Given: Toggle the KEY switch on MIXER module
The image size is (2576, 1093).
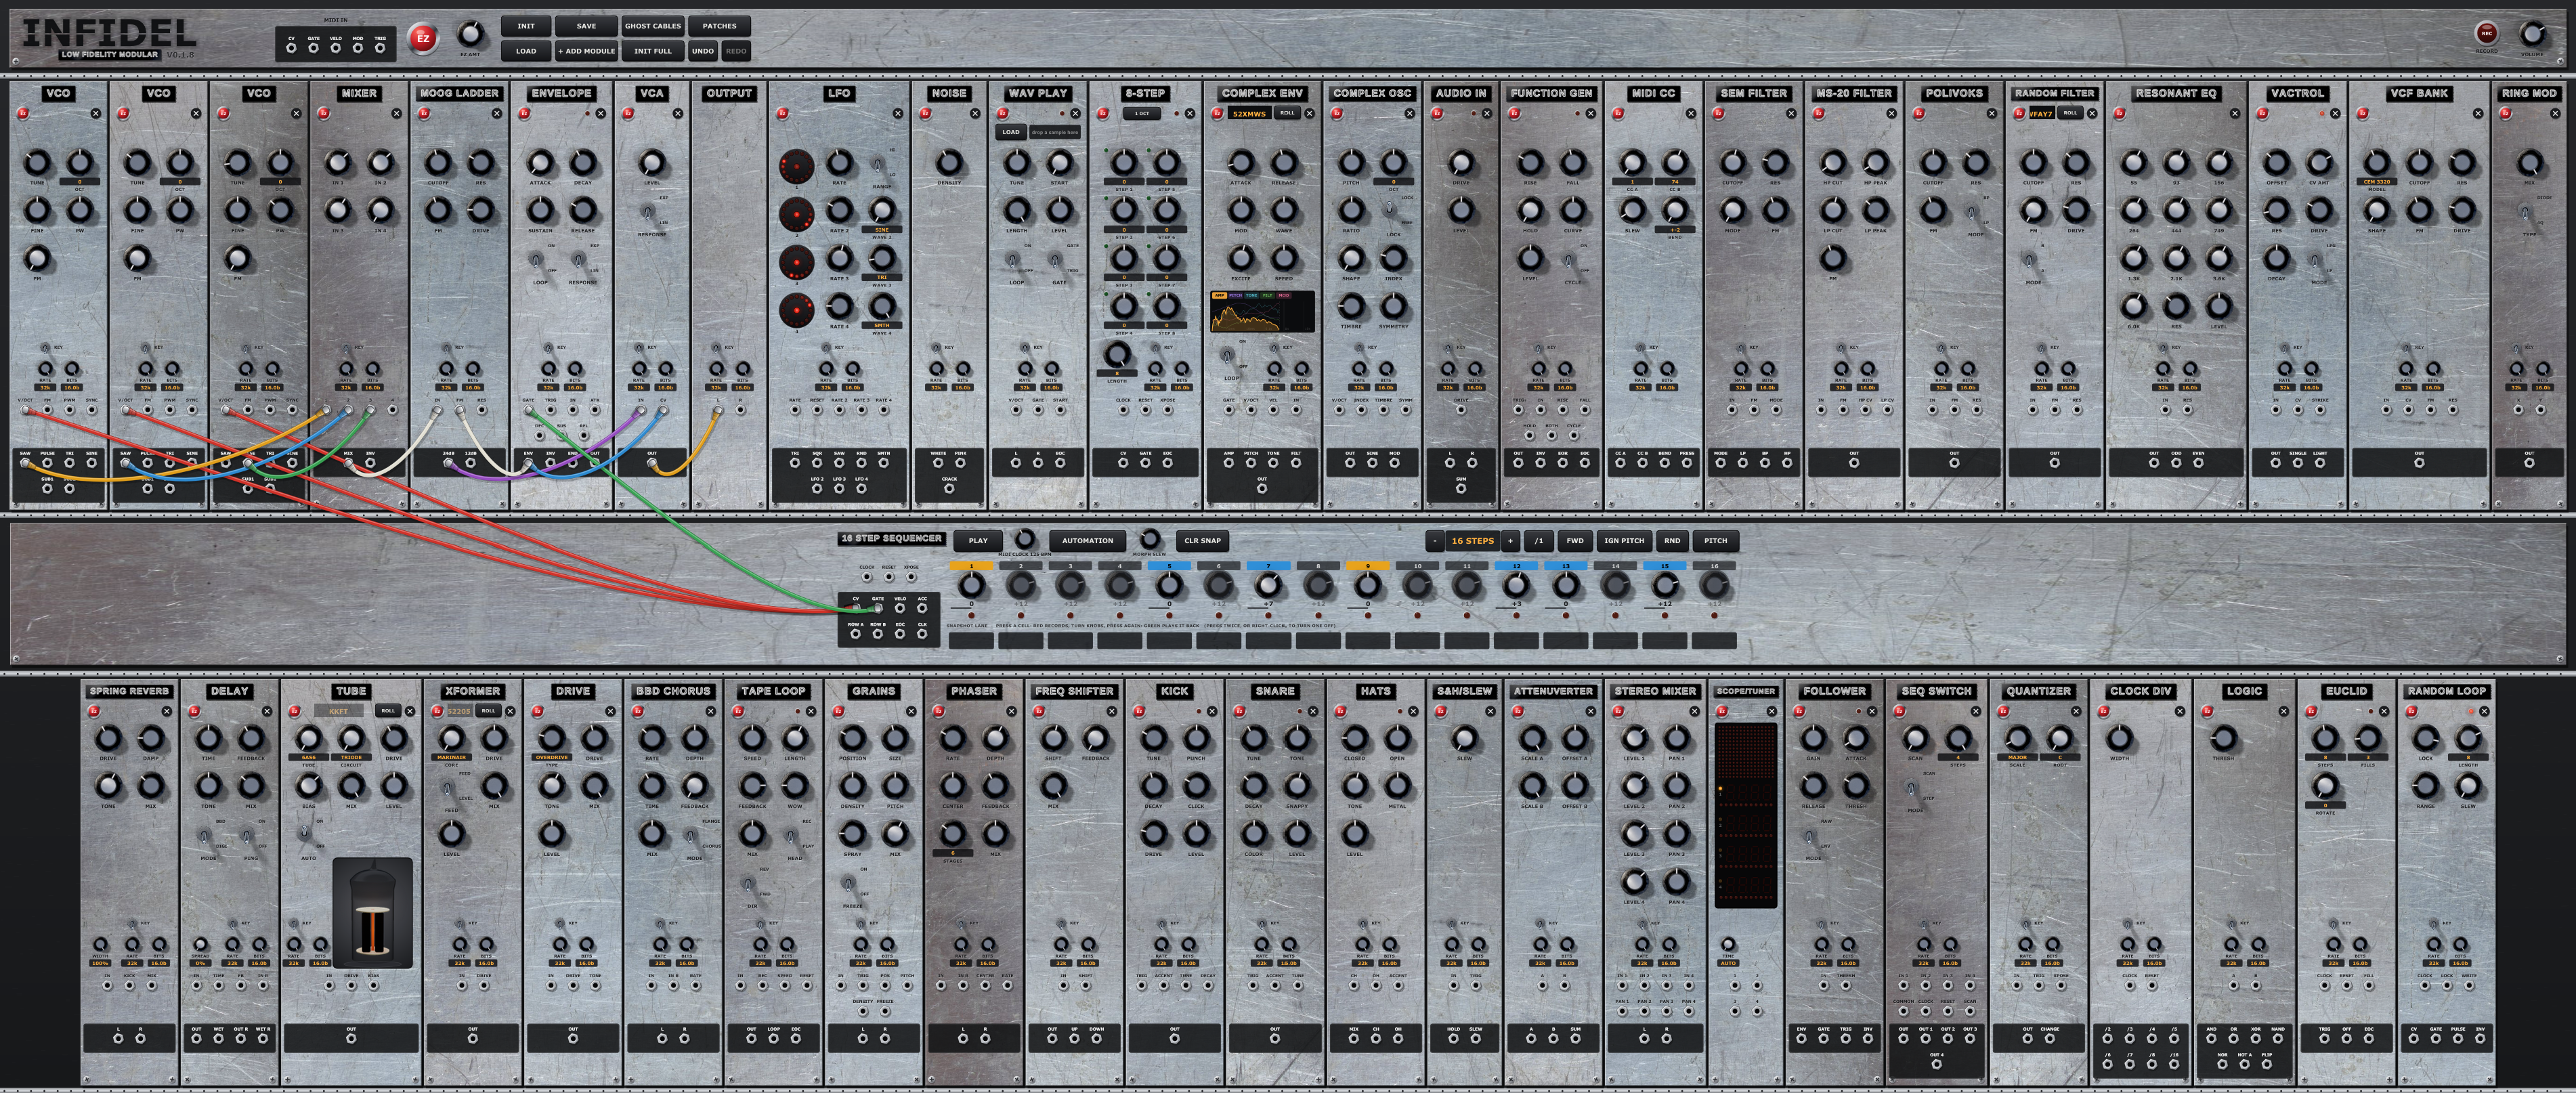Looking at the screenshot, I should (x=346, y=348).
